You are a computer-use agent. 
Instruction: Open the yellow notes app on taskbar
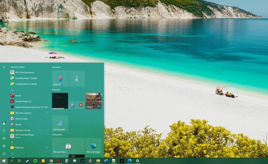pyautogui.click(x=43, y=161)
